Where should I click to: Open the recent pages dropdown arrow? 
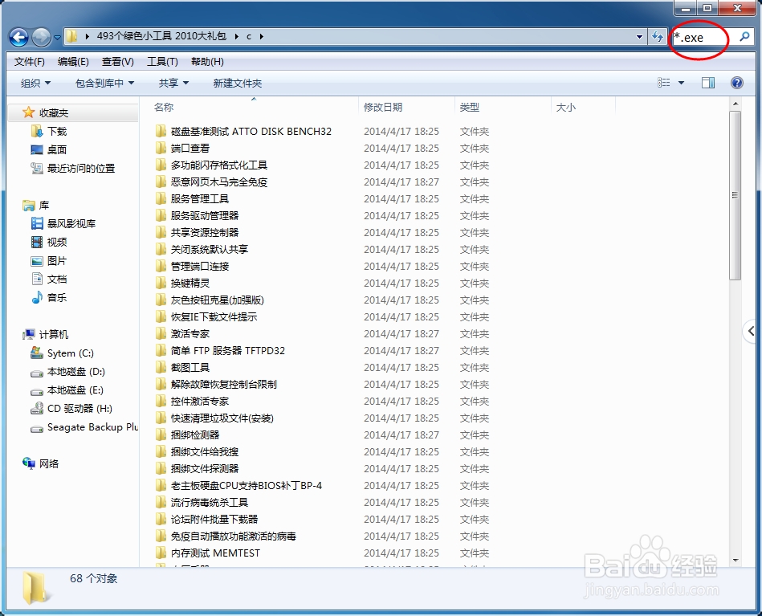(57, 38)
